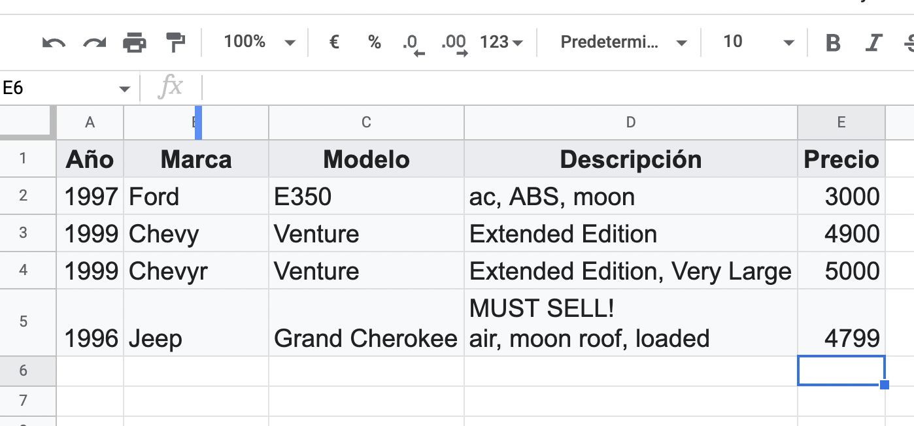Image resolution: width=914 pixels, height=426 pixels.
Task: Select the cell containing 1997
Action: (90, 196)
